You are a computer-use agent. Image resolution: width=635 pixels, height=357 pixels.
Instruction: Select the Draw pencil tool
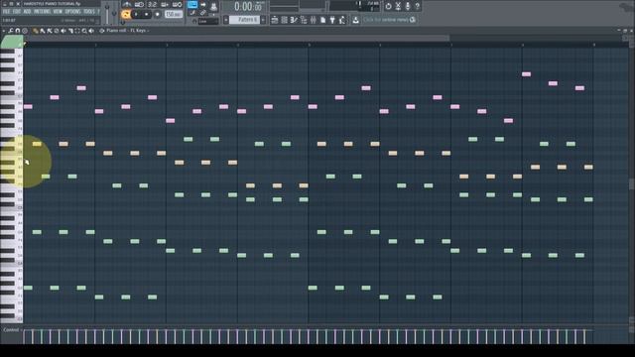coord(36,31)
